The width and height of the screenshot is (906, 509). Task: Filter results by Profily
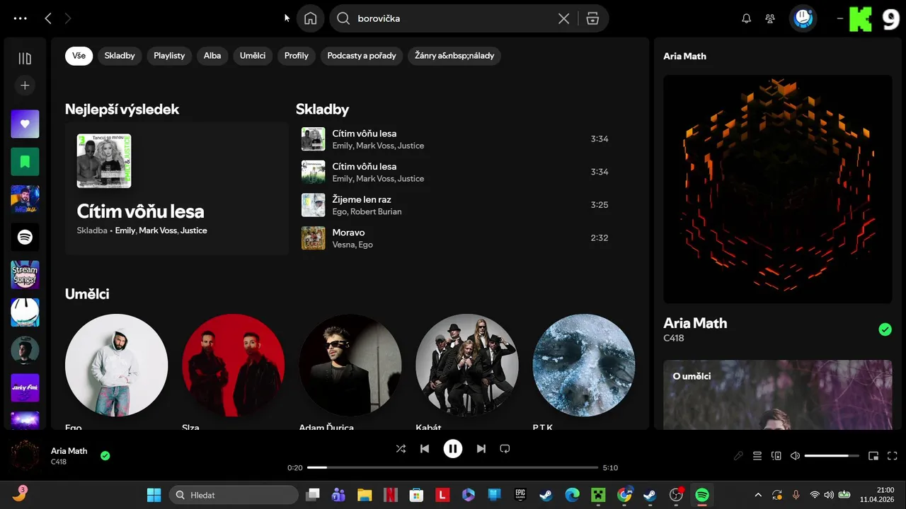coord(297,56)
